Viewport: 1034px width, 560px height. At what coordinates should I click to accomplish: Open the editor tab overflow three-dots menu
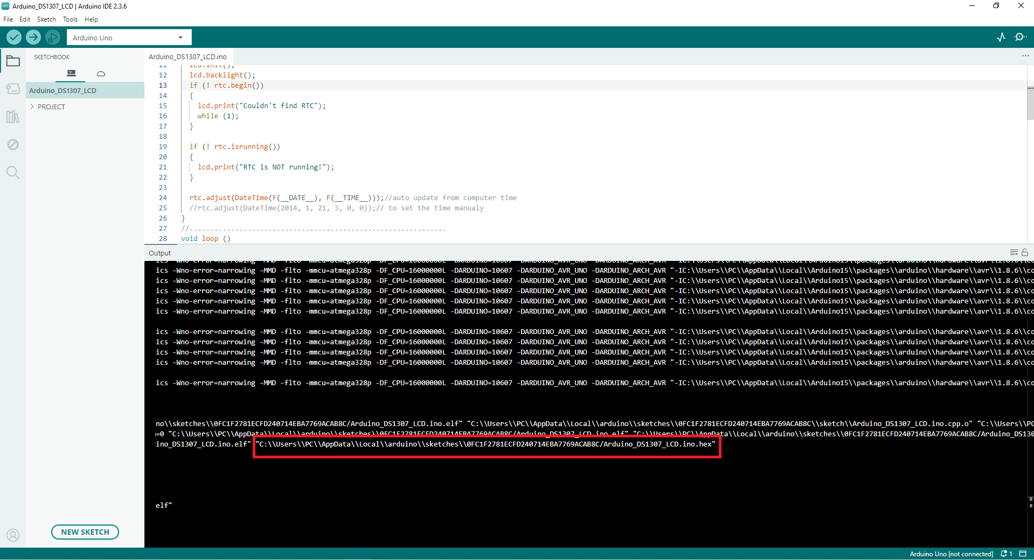pos(1025,56)
